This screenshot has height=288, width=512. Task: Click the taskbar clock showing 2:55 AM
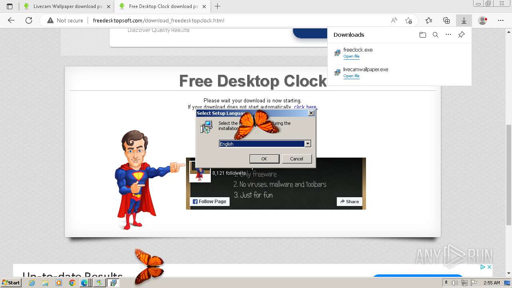coord(492,283)
